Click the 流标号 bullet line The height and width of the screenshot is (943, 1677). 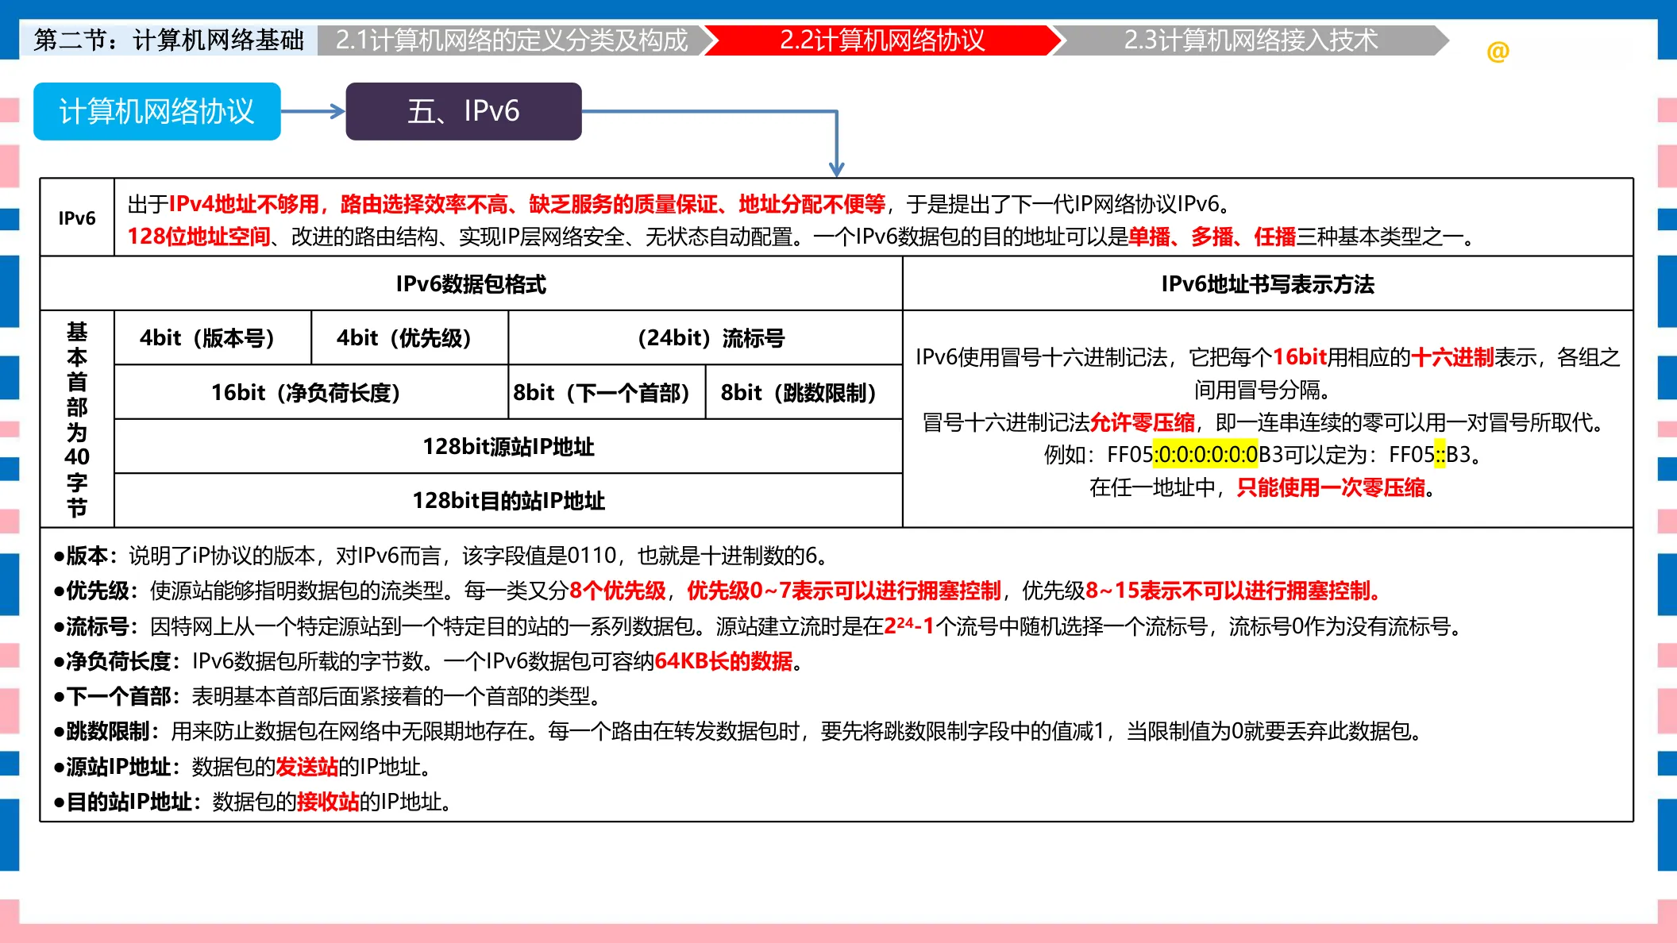[x=759, y=626]
